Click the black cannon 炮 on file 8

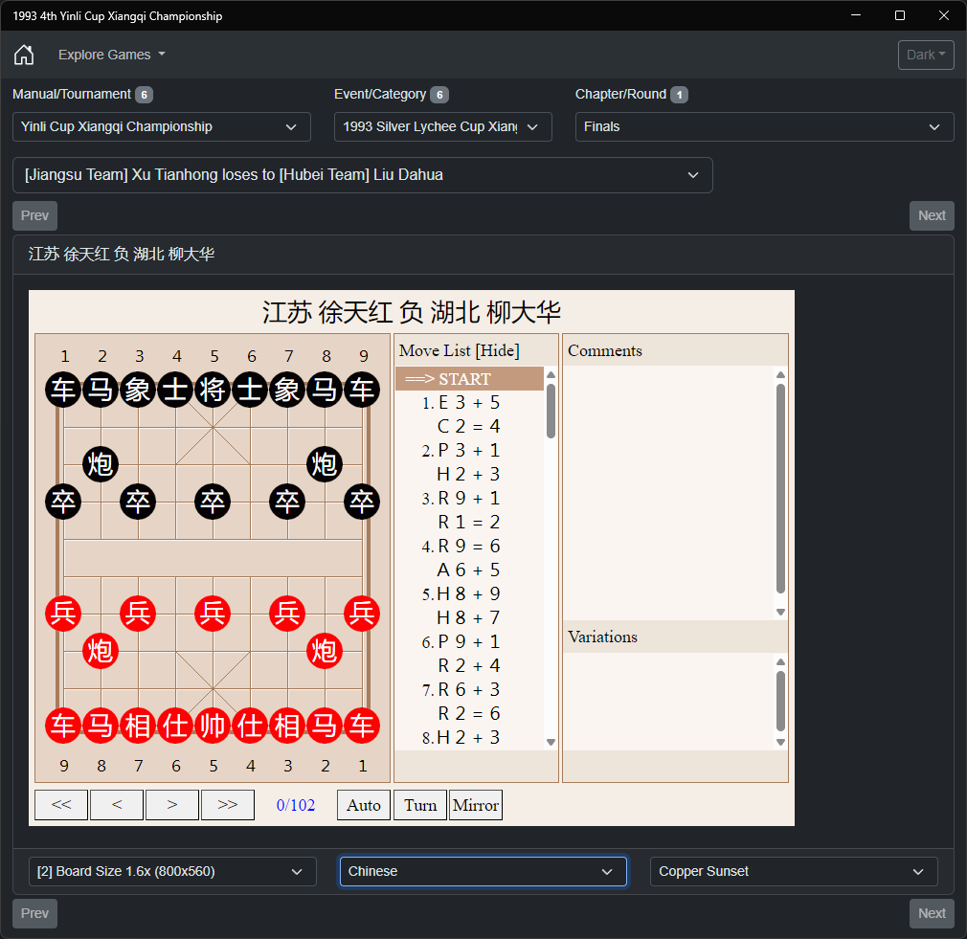tap(325, 464)
